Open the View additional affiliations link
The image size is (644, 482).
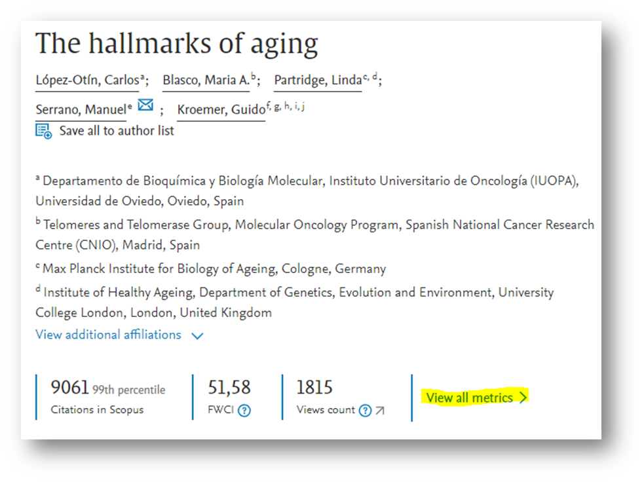coord(108,335)
